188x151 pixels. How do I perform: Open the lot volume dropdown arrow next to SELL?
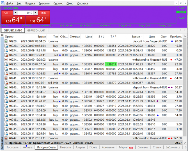(x=16, y=13)
